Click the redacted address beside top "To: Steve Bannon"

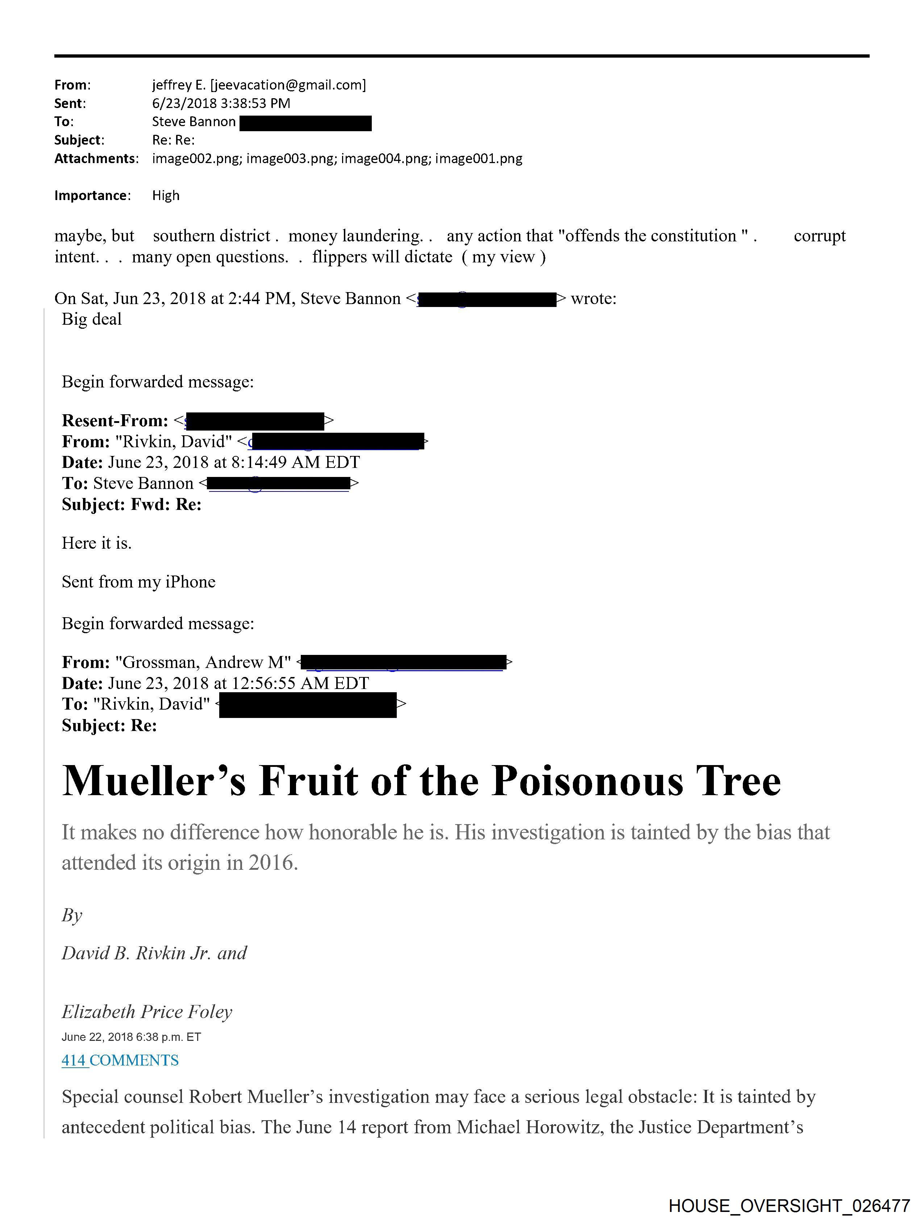point(306,123)
